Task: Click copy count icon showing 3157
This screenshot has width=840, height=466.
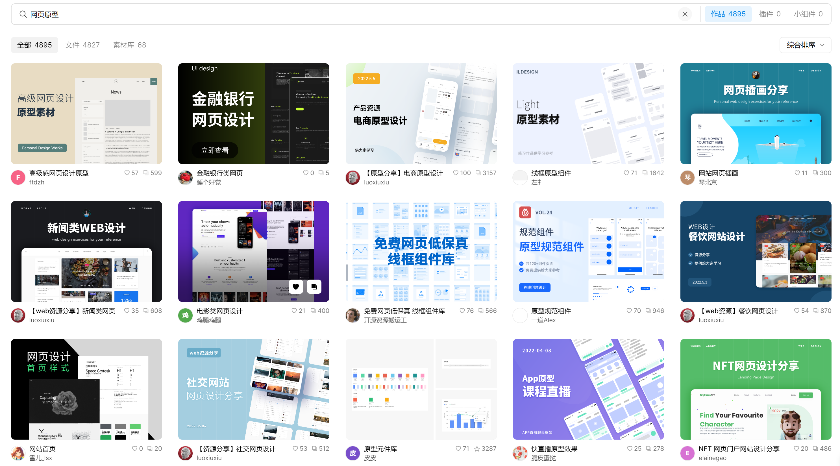Action: [478, 173]
